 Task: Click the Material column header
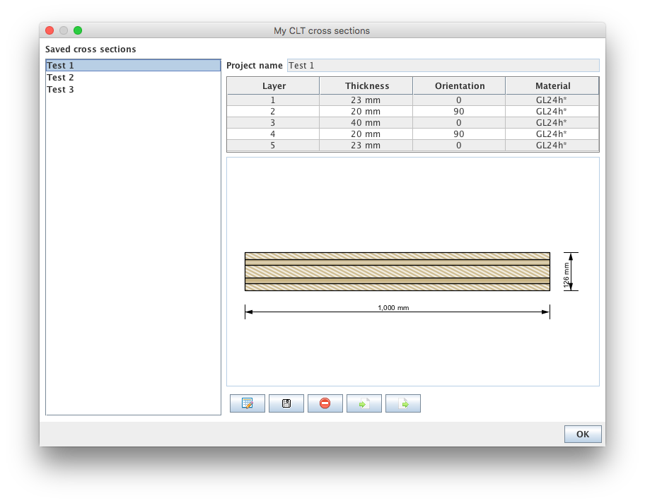552,86
